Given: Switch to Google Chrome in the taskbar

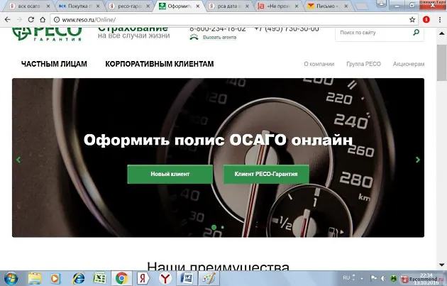Looking at the screenshot, I should (x=121, y=278).
